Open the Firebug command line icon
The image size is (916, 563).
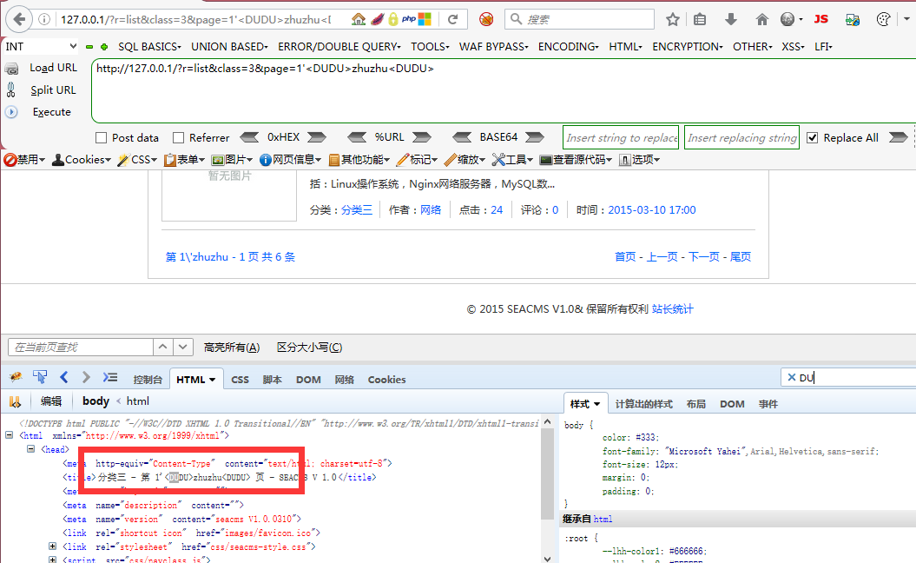click(x=109, y=378)
